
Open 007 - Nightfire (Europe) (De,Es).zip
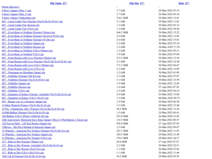tap(21, 76)
